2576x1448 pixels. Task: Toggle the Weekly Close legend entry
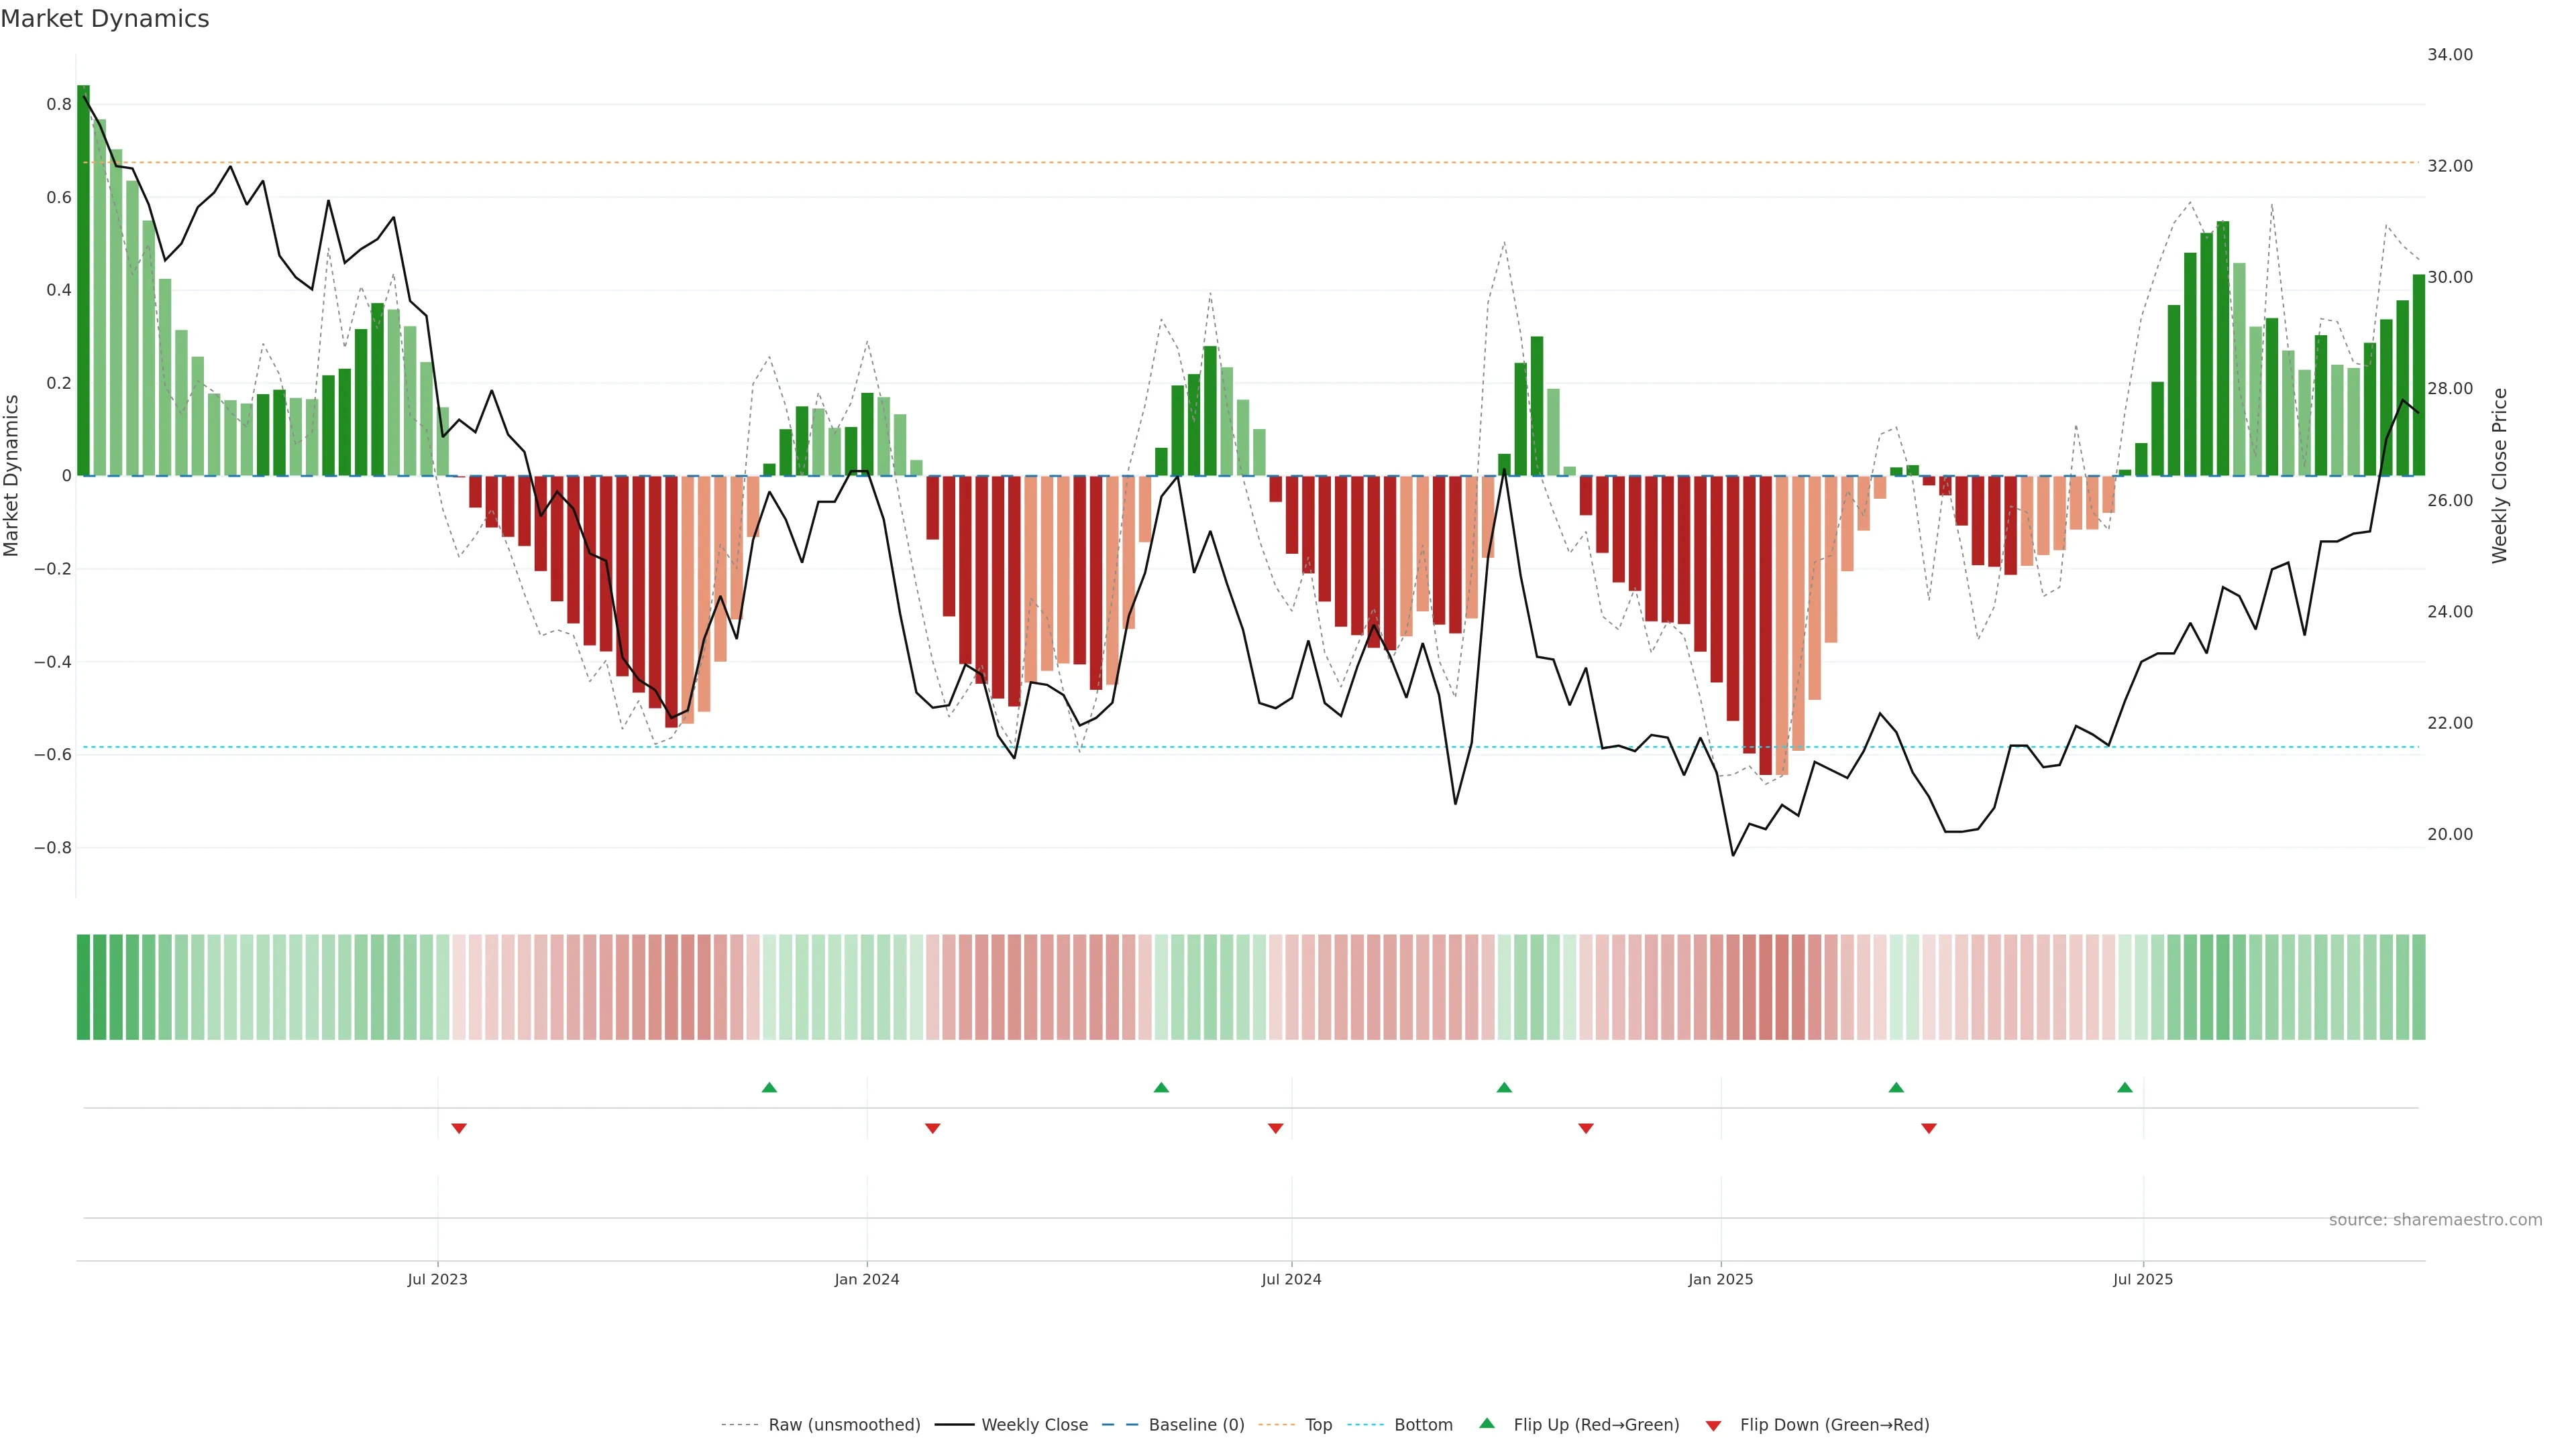point(1034,1425)
